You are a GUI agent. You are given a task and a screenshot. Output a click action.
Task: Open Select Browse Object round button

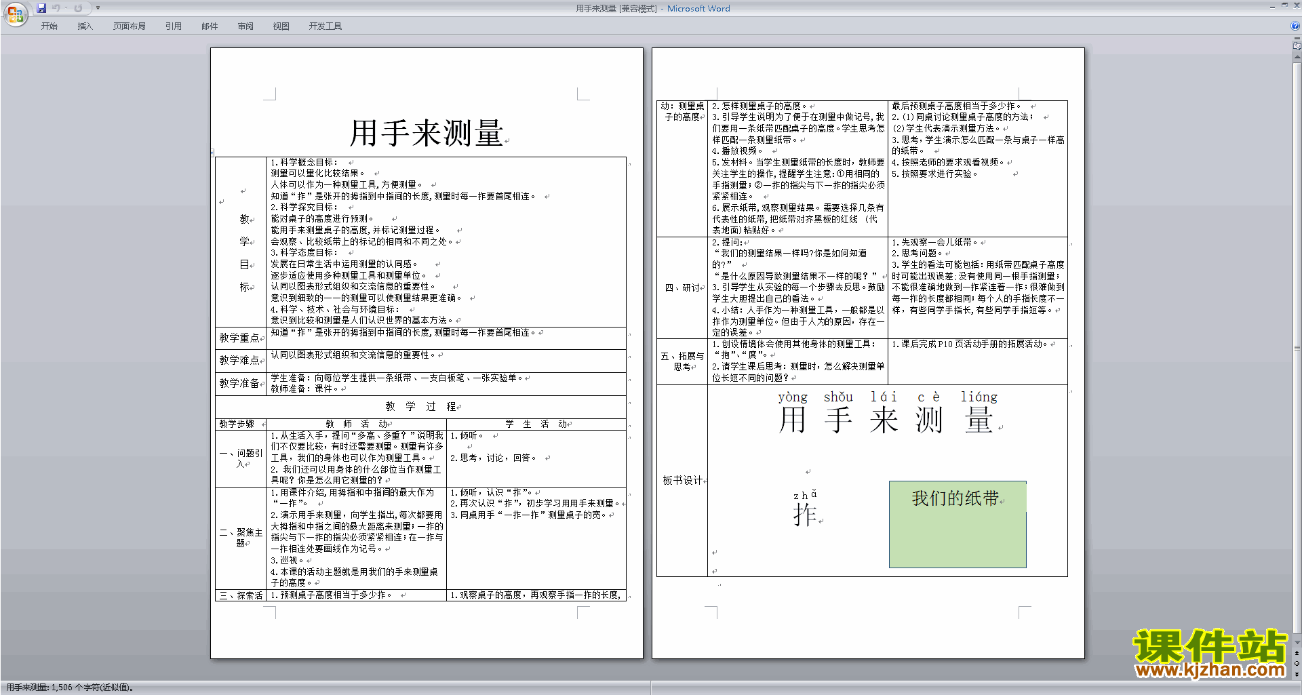point(1297,663)
